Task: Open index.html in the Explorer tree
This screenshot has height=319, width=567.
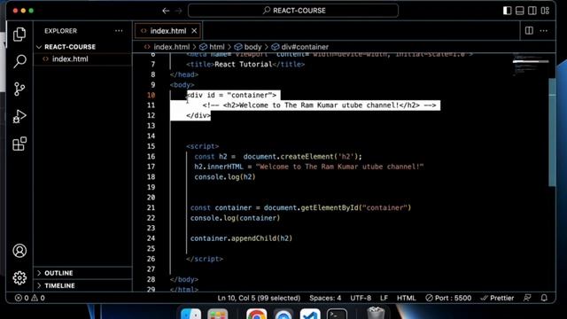Action: pos(70,59)
